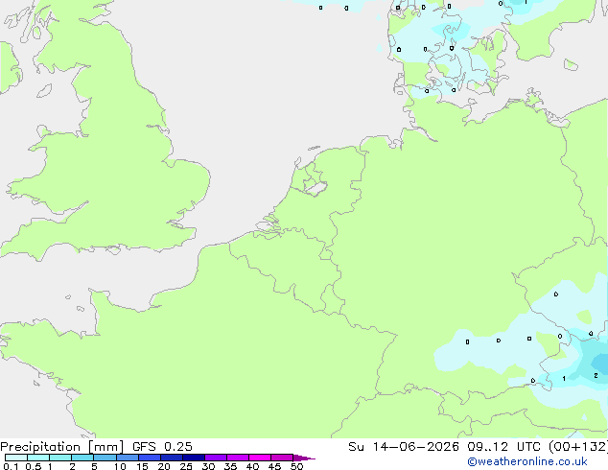Click the "Precipitation [mm]" title text
This screenshot has width=608, height=470.
click(x=61, y=447)
